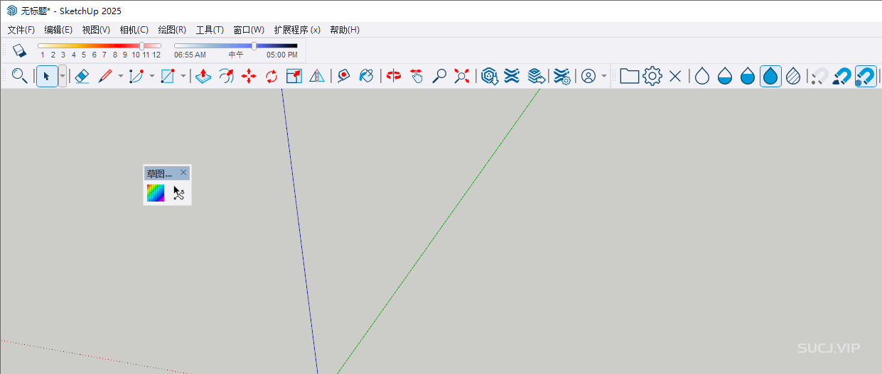Pick the Pan hand tool

click(416, 76)
